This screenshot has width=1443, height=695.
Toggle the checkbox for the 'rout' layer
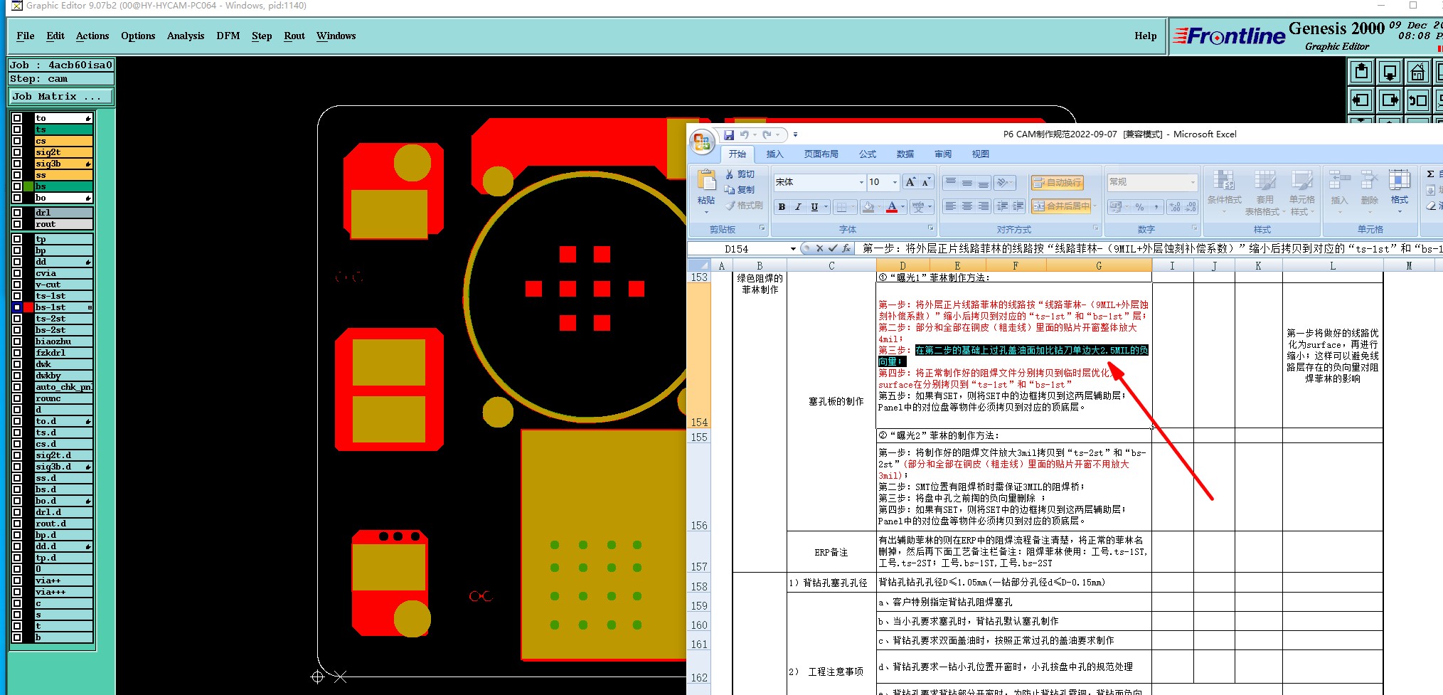[x=17, y=224]
